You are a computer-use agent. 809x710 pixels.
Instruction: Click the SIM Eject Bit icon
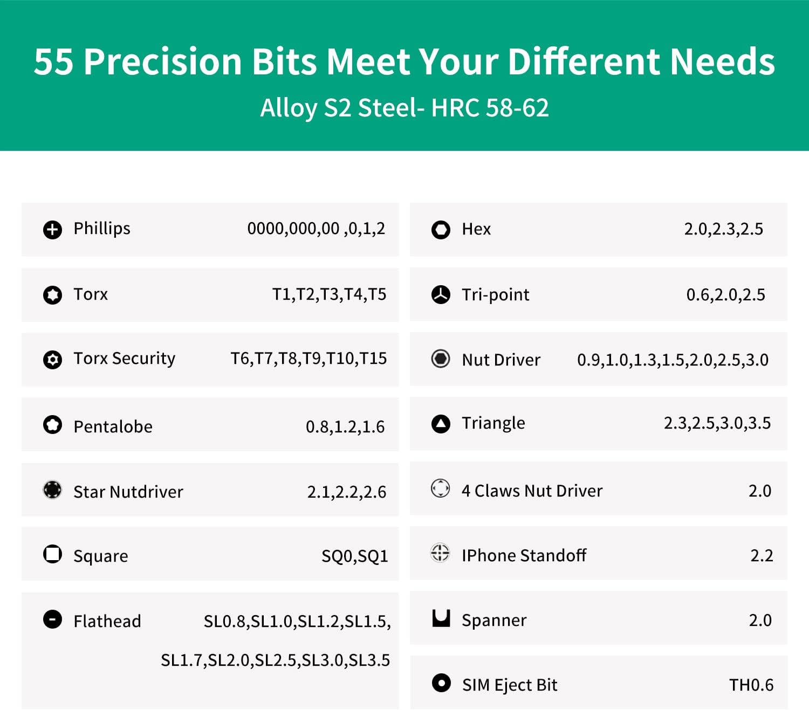pos(441,683)
